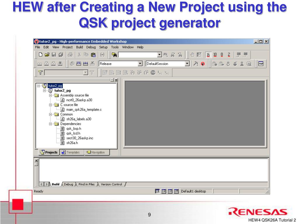Open the Release configuration dropdown
The height and width of the screenshot is (224, 299).
140,64
